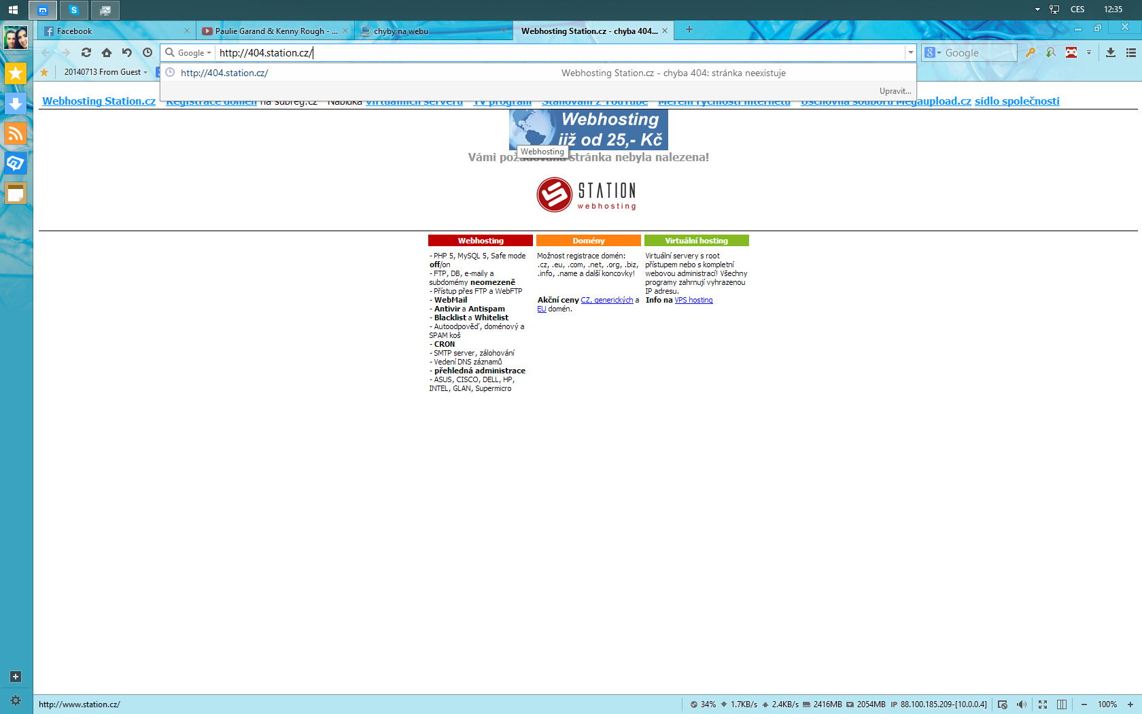This screenshot has width=1142, height=714.
Task: Switch to Skype in the taskbar
Action: tap(73, 10)
